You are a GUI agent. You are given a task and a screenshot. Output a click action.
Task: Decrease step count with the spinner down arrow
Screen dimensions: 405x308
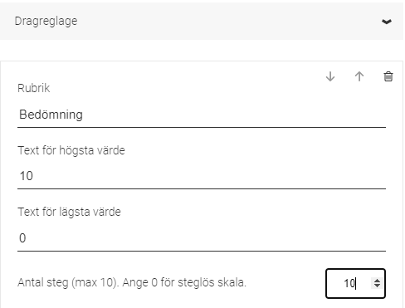point(377,286)
